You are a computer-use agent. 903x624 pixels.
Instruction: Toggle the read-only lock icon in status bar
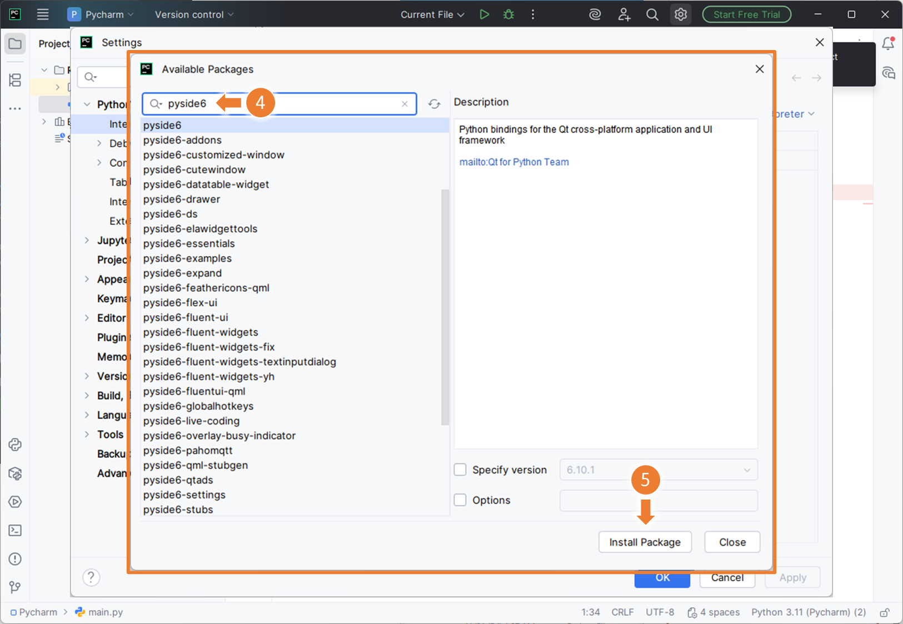885,612
